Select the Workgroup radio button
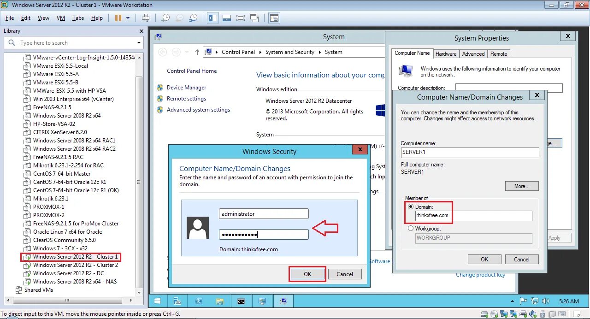The height and width of the screenshot is (319, 590). (411, 228)
